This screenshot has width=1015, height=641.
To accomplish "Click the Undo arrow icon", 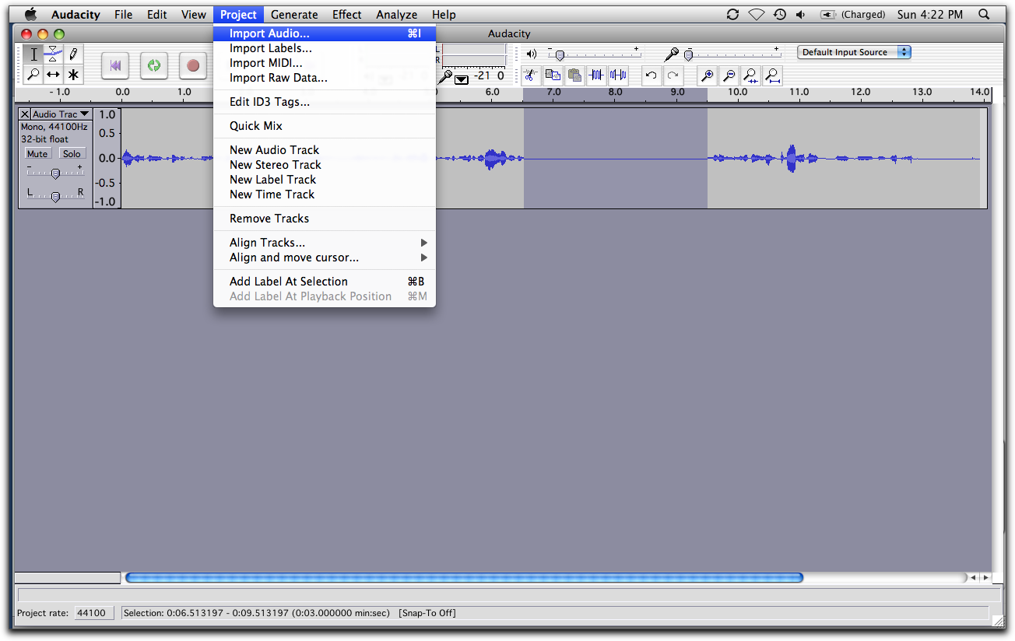I will (x=651, y=75).
